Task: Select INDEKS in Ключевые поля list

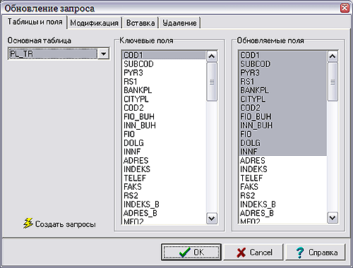Action: [x=164, y=169]
